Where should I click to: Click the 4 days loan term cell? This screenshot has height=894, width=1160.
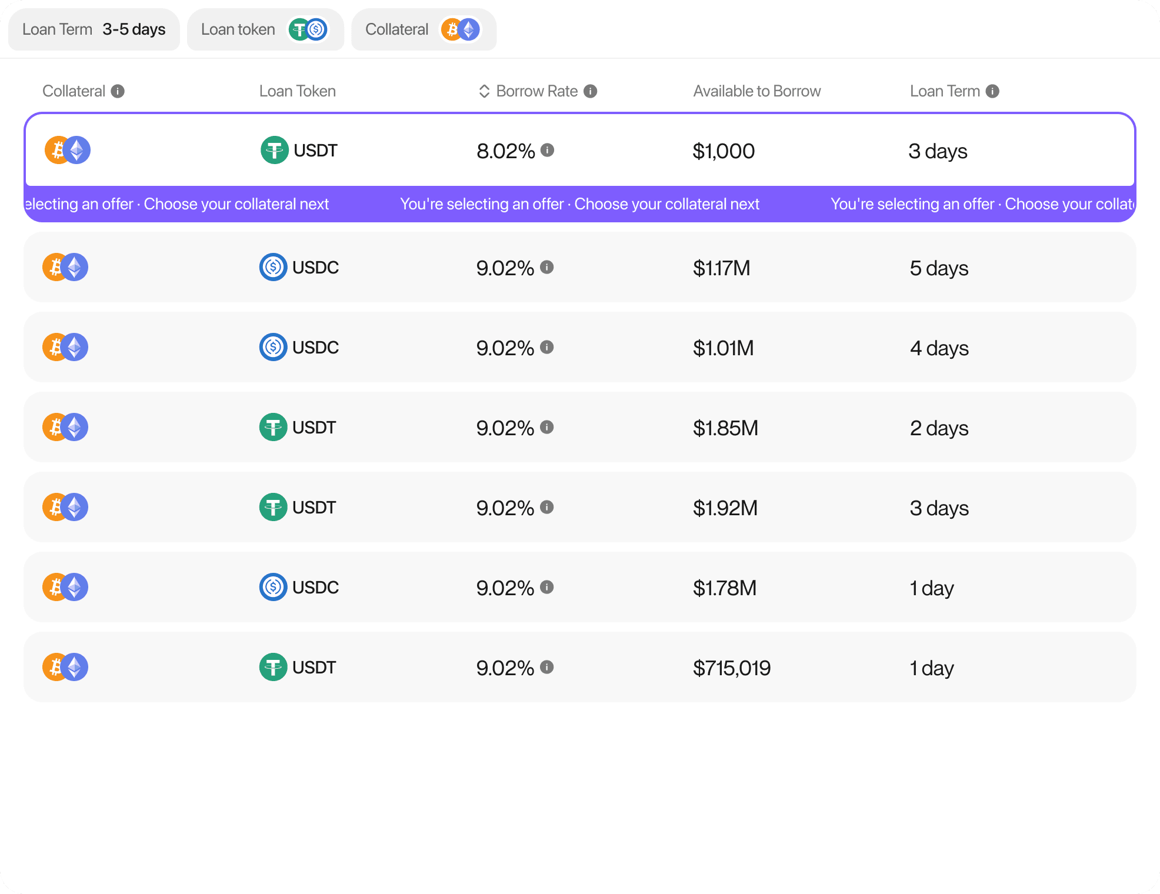click(x=939, y=348)
